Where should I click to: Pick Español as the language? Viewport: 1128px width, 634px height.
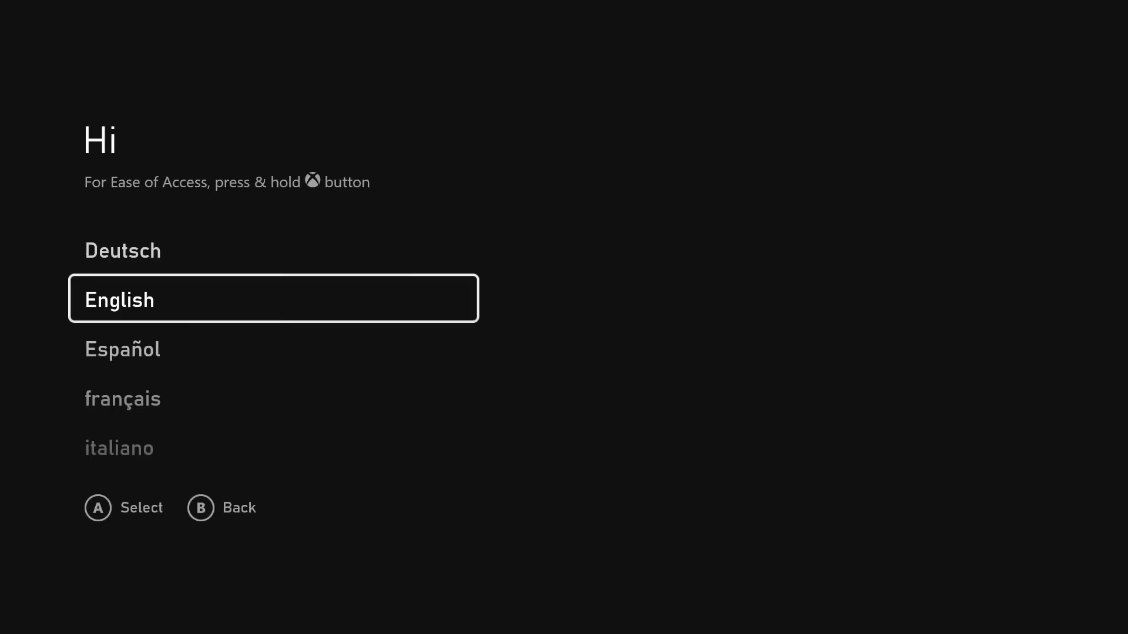(273, 349)
